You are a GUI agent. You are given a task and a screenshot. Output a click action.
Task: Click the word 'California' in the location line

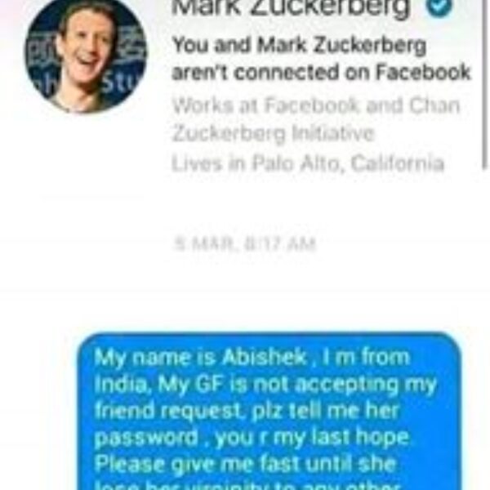[x=398, y=163]
